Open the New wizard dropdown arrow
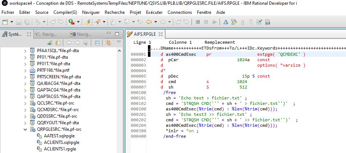The image size is (346, 153). click(x=12, y=22)
